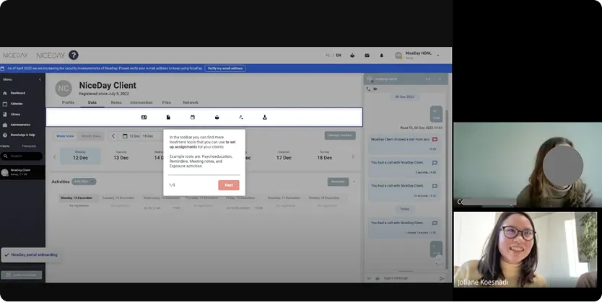Open the help question mark icon
The height and width of the screenshot is (302, 602).
[74, 55]
